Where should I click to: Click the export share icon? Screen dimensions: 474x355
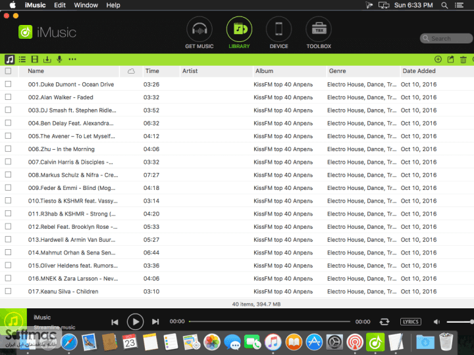coord(450,59)
